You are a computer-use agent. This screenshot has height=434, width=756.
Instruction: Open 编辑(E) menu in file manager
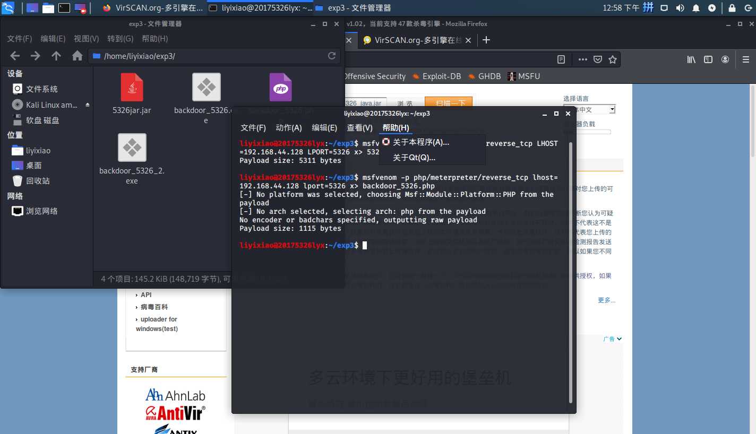[x=53, y=39]
